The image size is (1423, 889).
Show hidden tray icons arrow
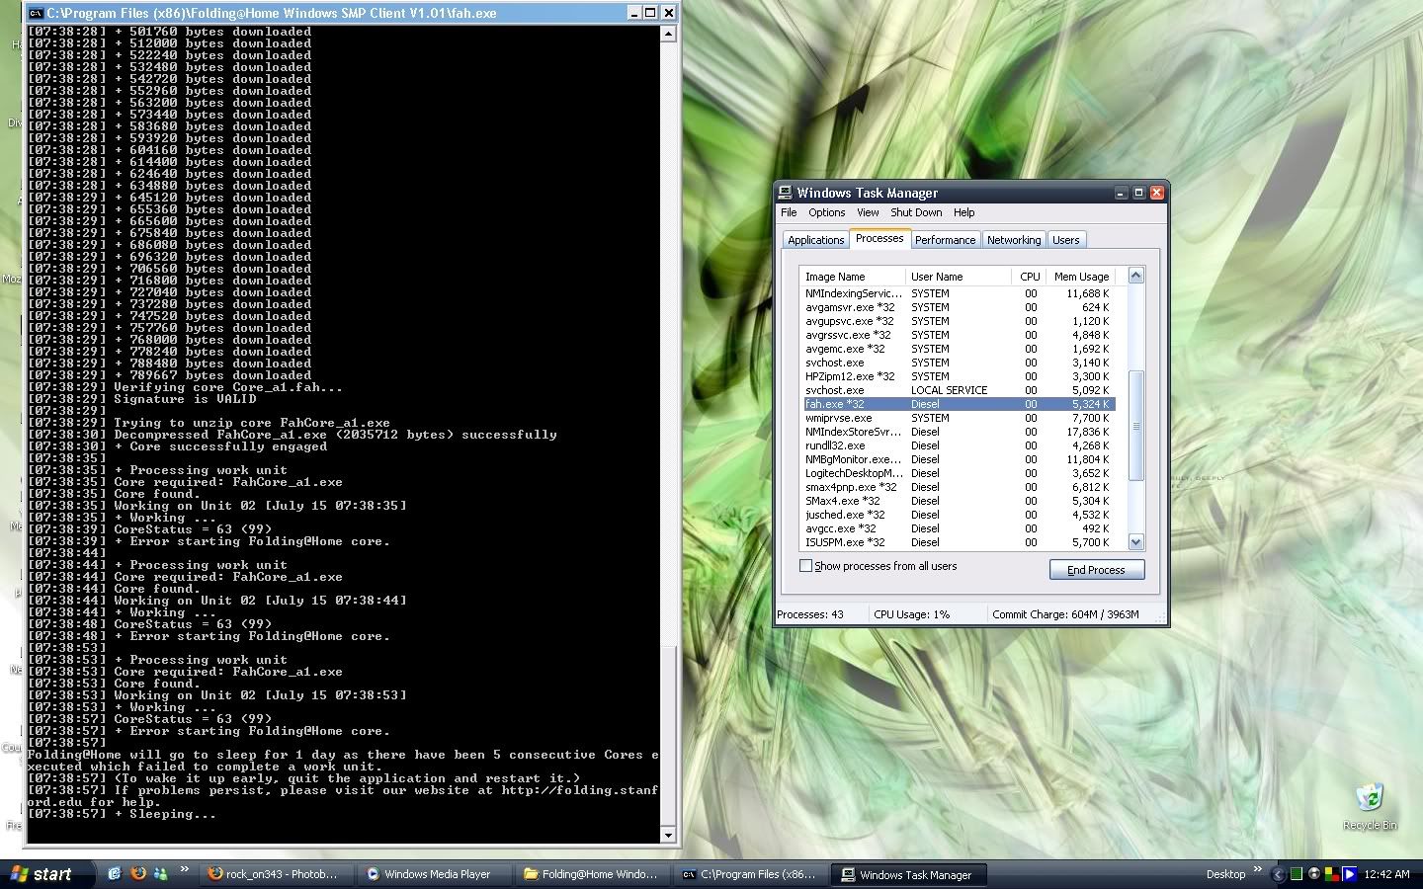1278,874
